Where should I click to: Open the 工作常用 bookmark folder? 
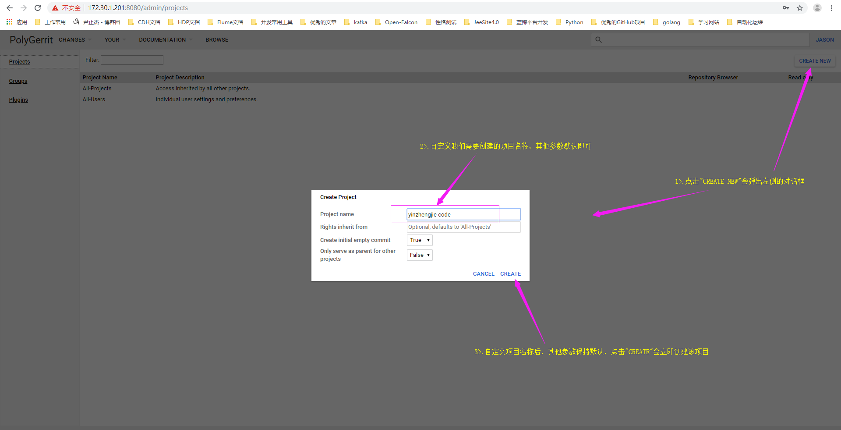(x=50, y=22)
